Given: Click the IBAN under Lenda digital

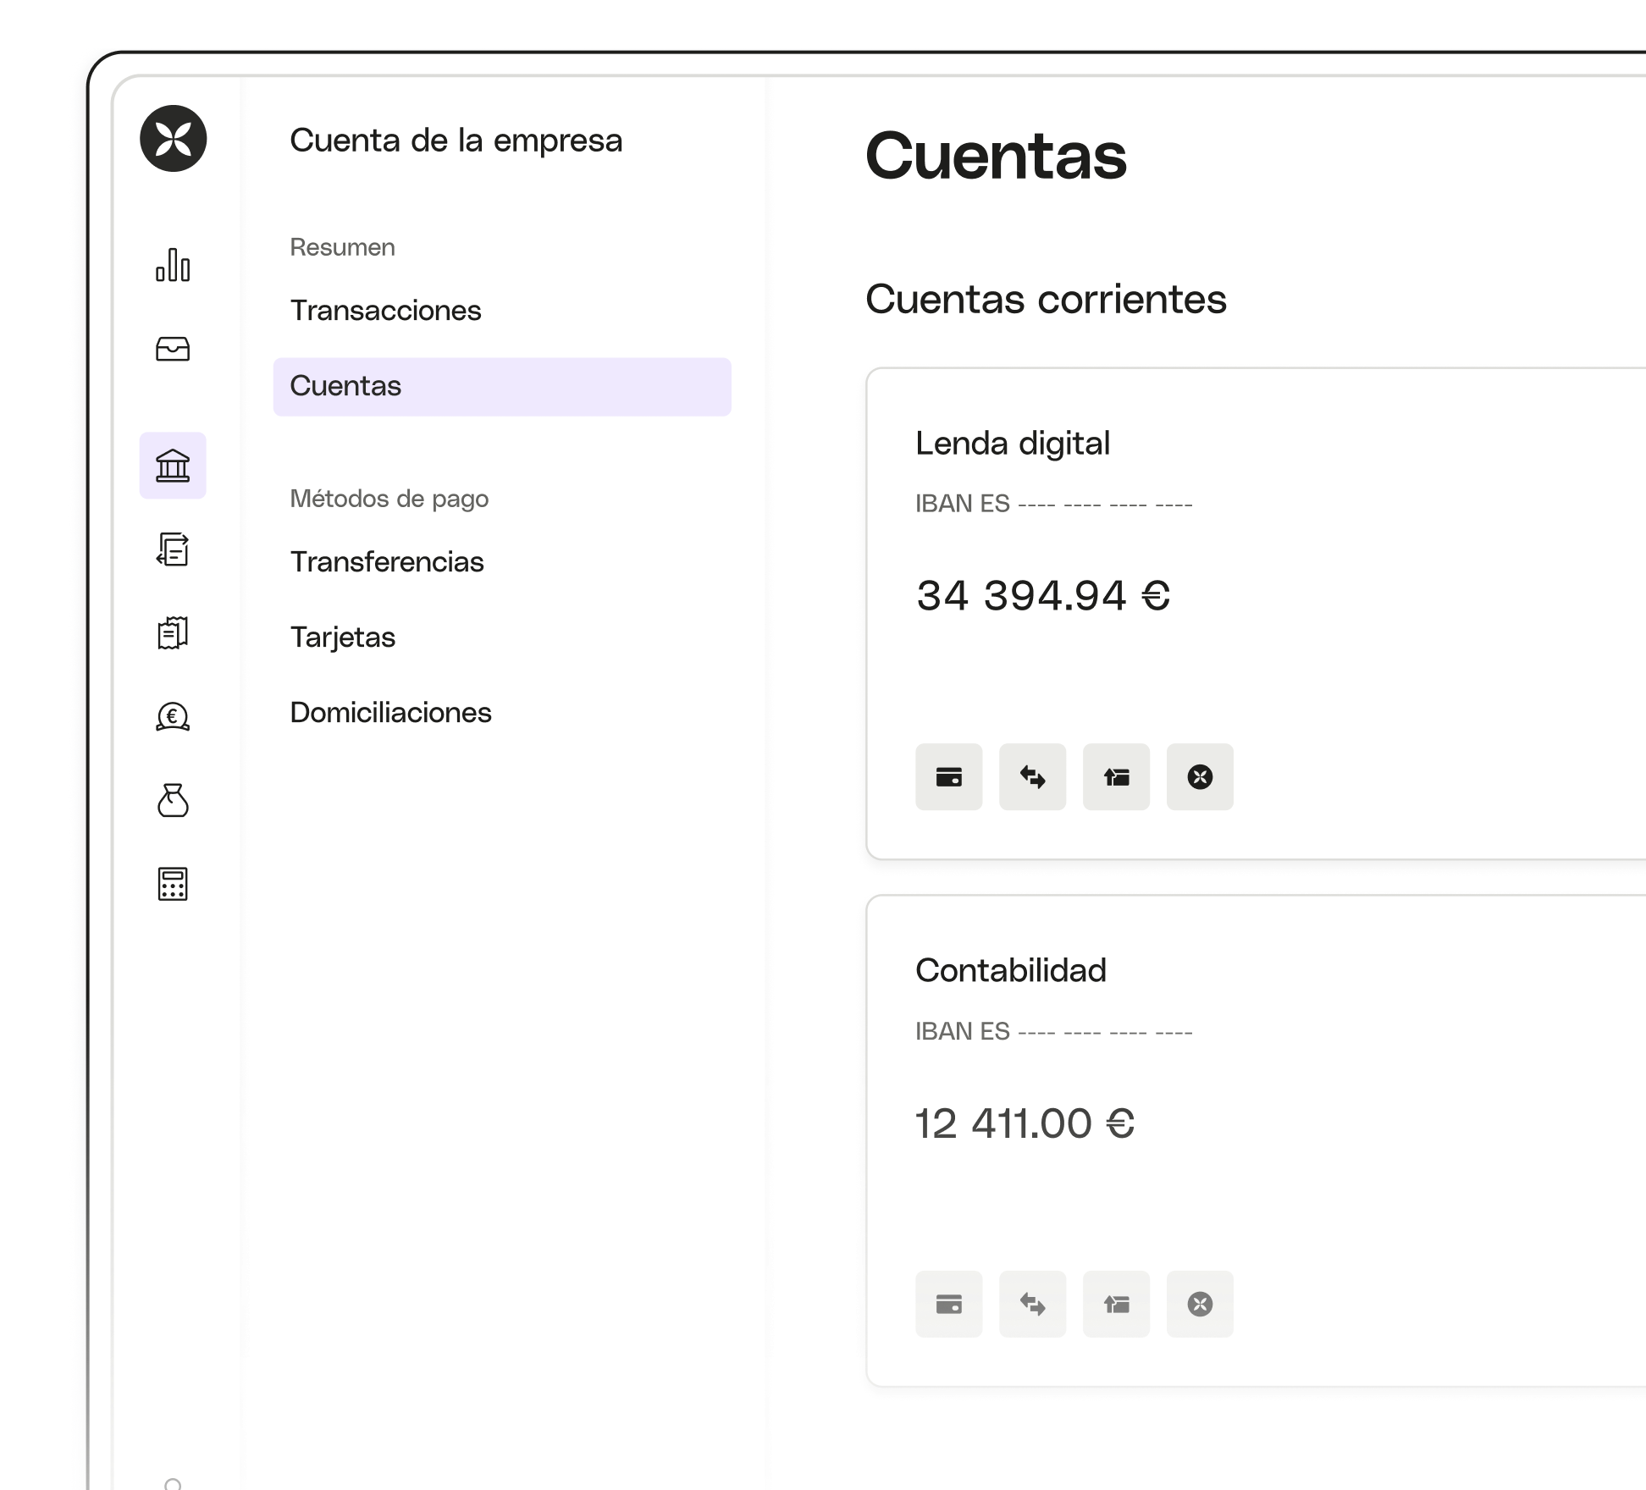Looking at the screenshot, I should (1054, 504).
